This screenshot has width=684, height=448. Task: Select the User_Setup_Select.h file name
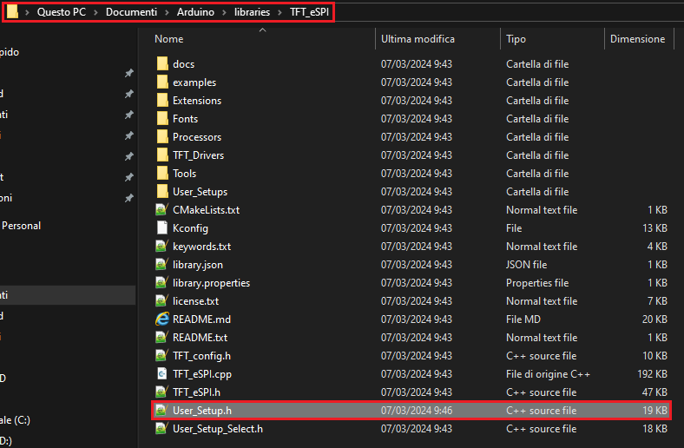point(218,429)
